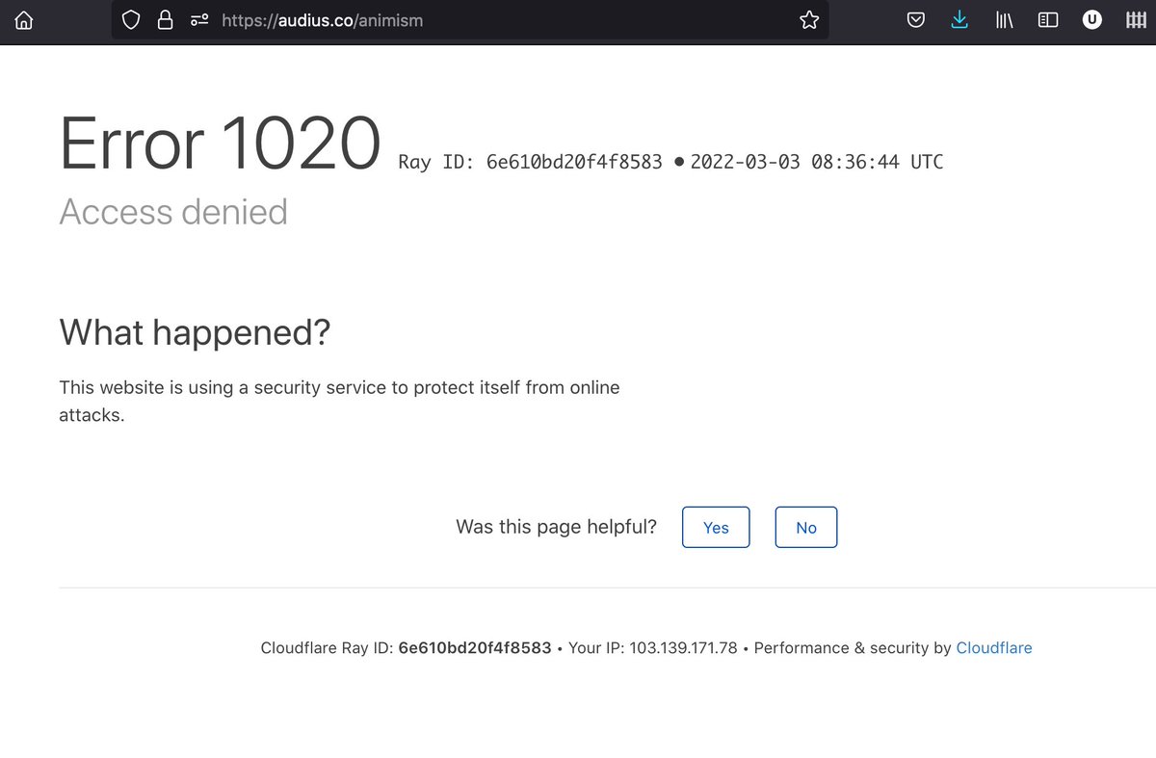View site security padlock info
1156x758 pixels.
(165, 20)
